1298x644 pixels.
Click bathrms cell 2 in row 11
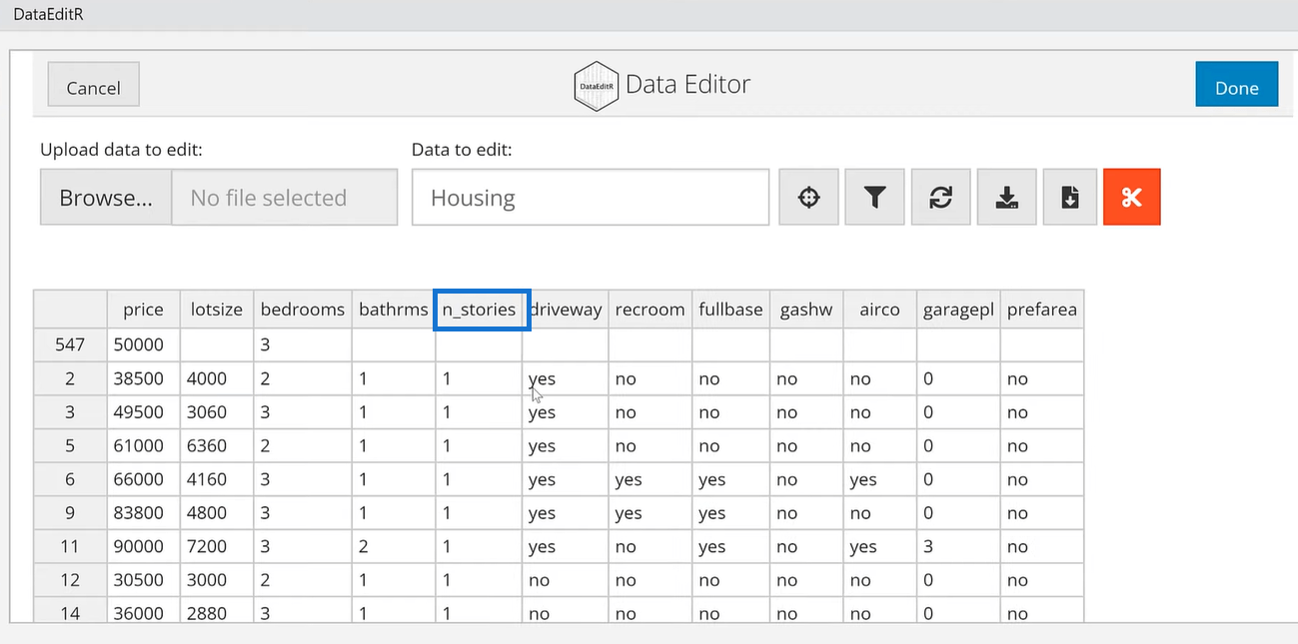coord(393,545)
